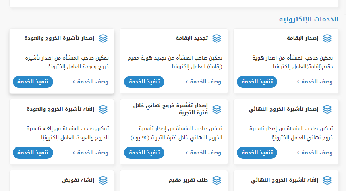This screenshot has width=346, height=191.
Task: Click the icon next to إصدار تأشيرة الخروج والعودة
Action: click(x=103, y=39)
